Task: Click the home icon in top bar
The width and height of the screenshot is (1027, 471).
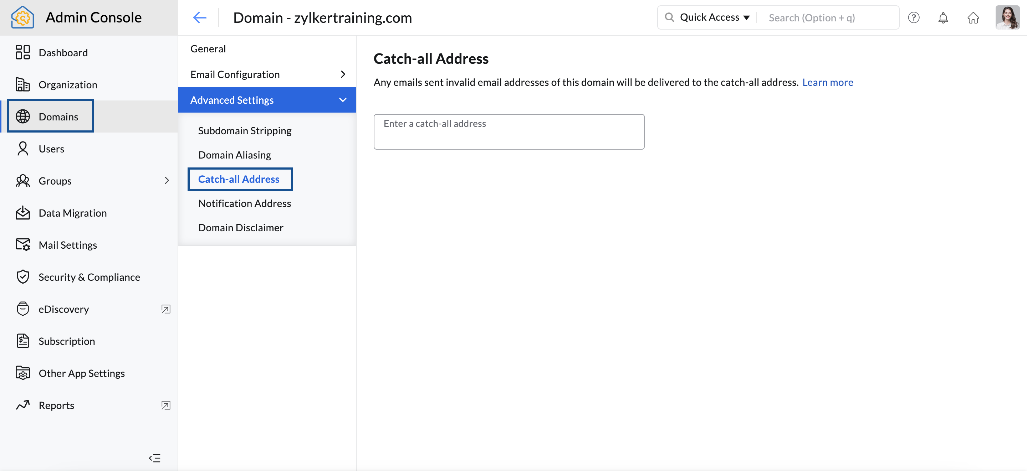Action: [x=974, y=17]
